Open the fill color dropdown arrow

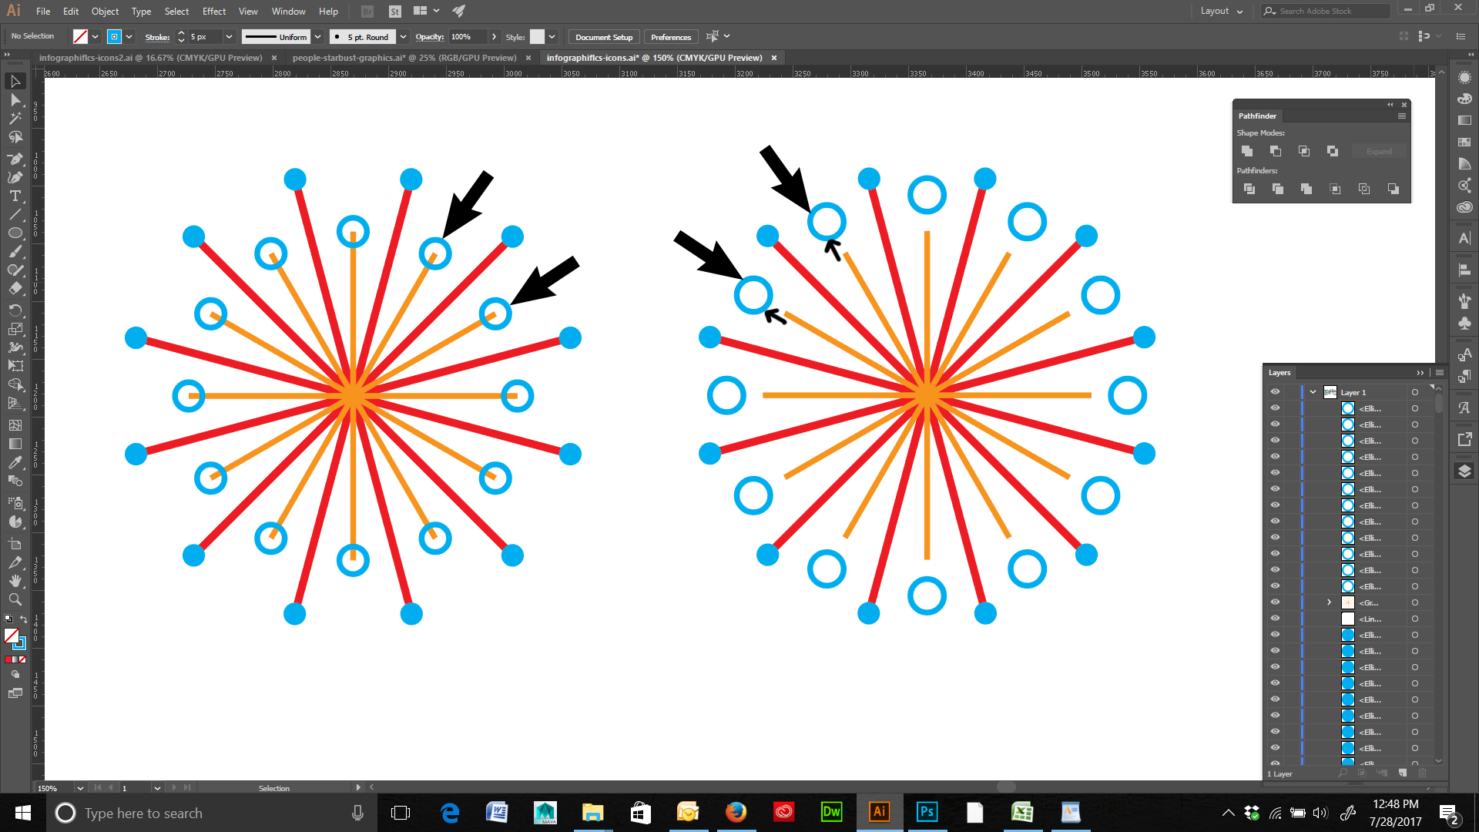click(x=95, y=36)
